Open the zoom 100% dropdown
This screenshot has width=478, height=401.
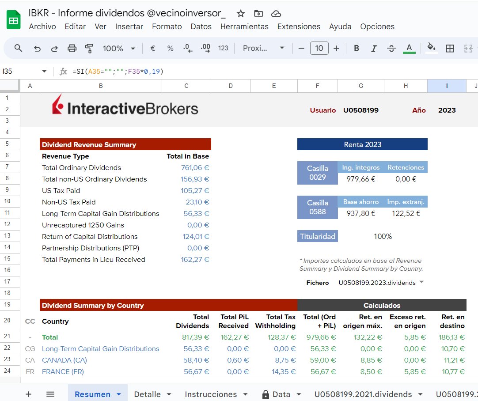119,48
